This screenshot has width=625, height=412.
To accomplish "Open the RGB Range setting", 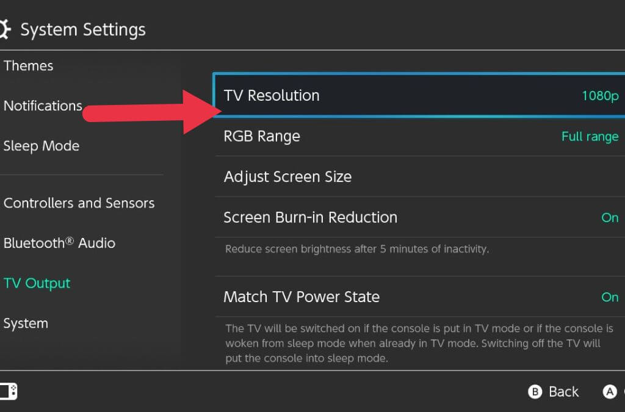I will coord(262,136).
